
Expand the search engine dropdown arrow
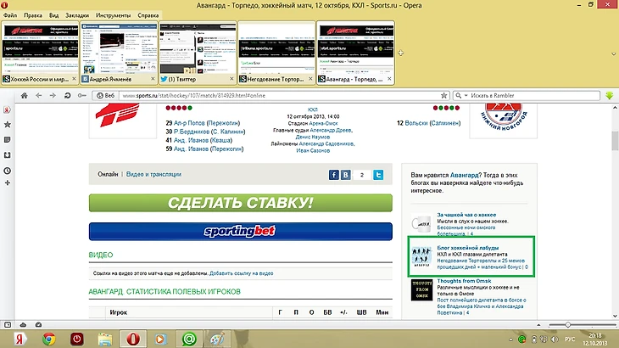click(466, 96)
